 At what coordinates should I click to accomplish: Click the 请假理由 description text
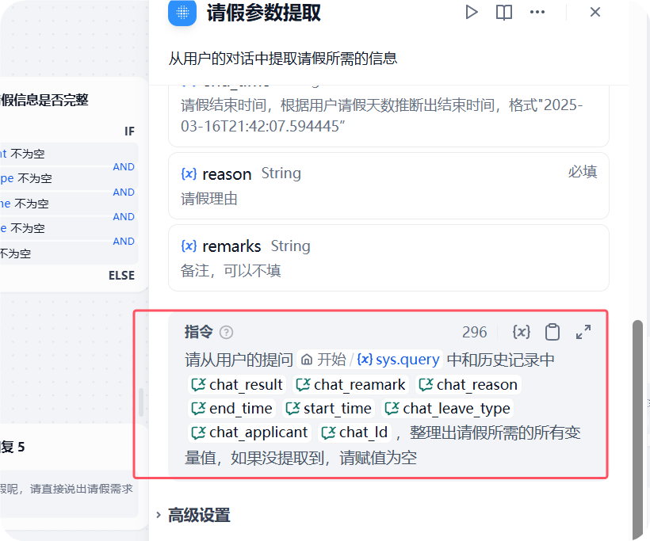[209, 199]
